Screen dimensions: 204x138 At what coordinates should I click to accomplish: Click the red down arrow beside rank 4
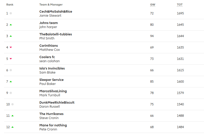click(11, 48)
